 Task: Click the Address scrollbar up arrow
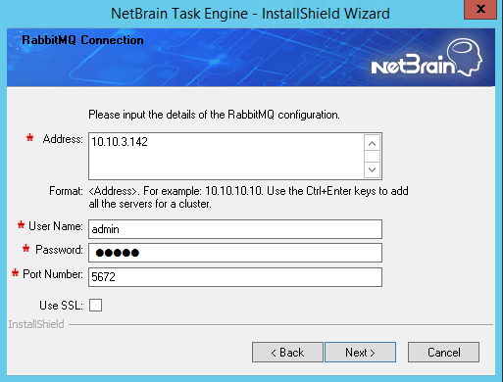(372, 143)
